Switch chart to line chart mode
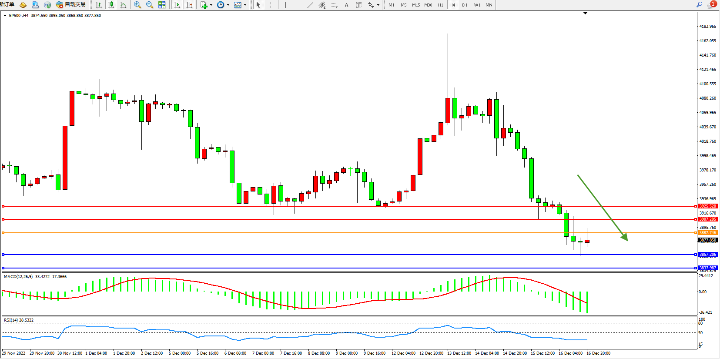 pyautogui.click(x=123, y=5)
